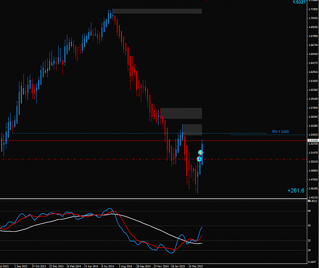The width and height of the screenshot is (319, 268).
Task: Click the upper cyan circle trade marker
Action: 201,152
